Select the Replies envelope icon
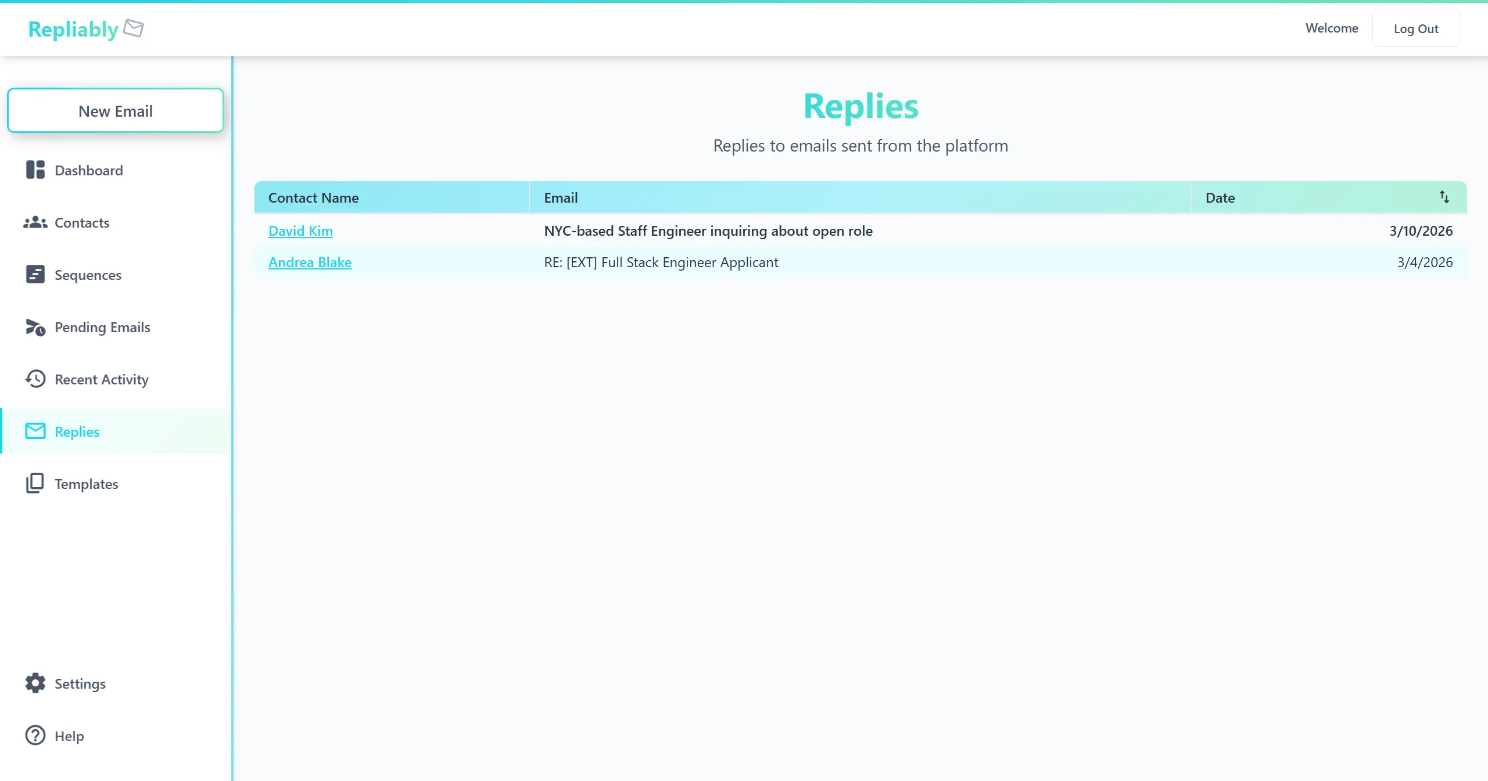 pos(34,431)
